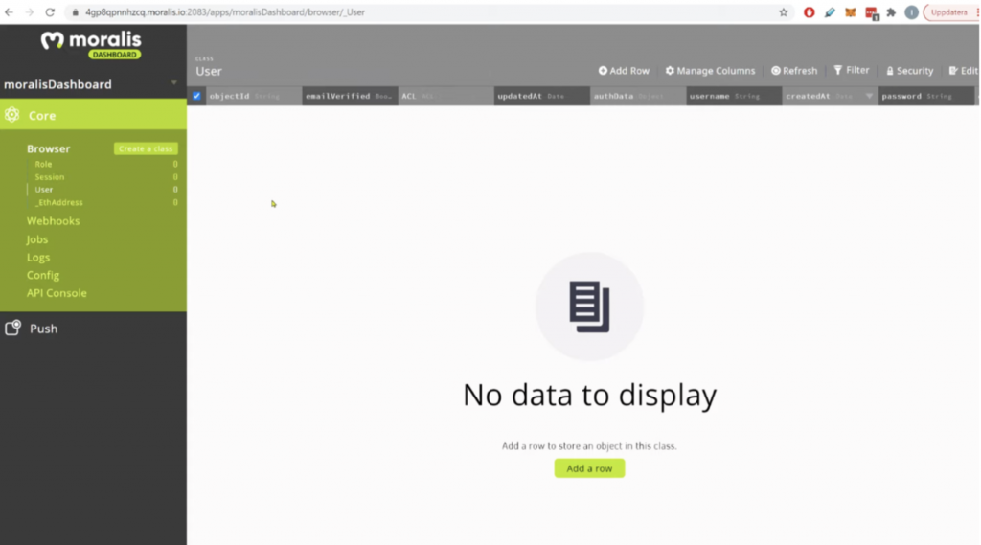Click the Refresh toolbar button

(794, 71)
